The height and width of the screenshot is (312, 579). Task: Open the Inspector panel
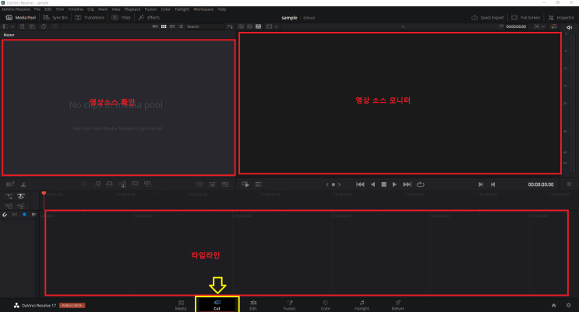[x=561, y=18]
